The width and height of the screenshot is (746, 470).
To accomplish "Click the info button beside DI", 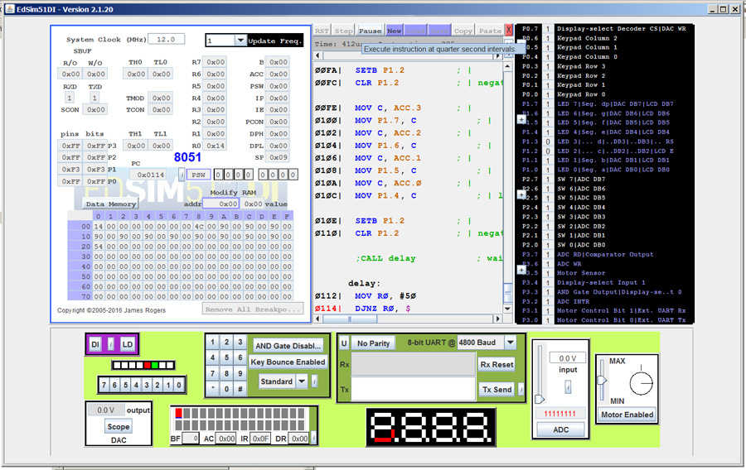I will (111, 344).
